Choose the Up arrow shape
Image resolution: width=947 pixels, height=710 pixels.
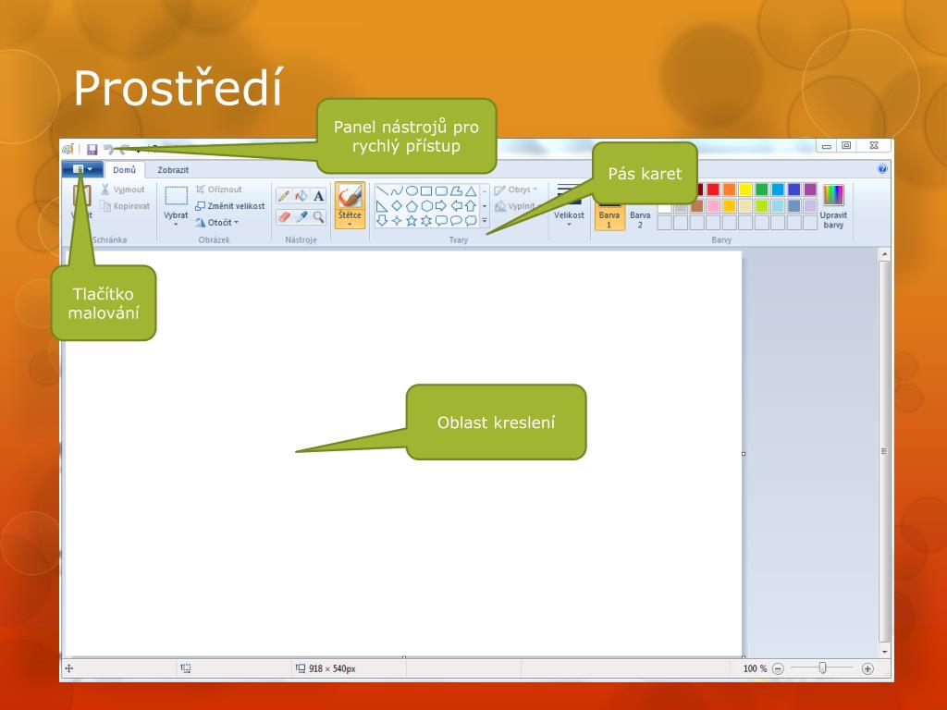471,206
